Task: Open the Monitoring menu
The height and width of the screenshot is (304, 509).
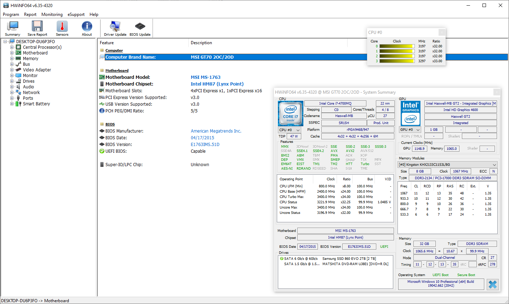Action: (52, 14)
